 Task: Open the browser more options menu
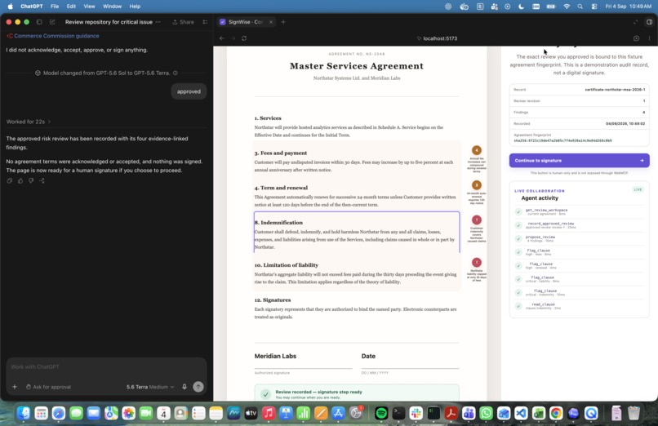[649, 38]
